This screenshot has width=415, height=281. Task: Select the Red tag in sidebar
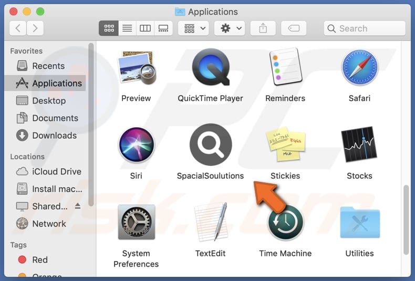coord(45,260)
